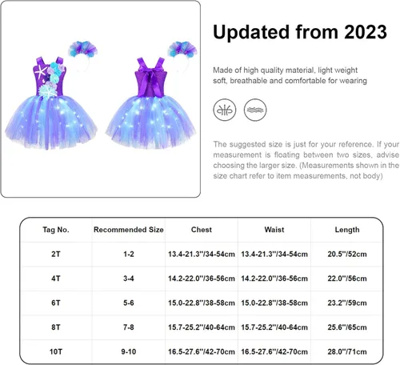This screenshot has height=365, width=400.
Task: Click length value '25.6"/65cm'
Action: click(x=347, y=327)
